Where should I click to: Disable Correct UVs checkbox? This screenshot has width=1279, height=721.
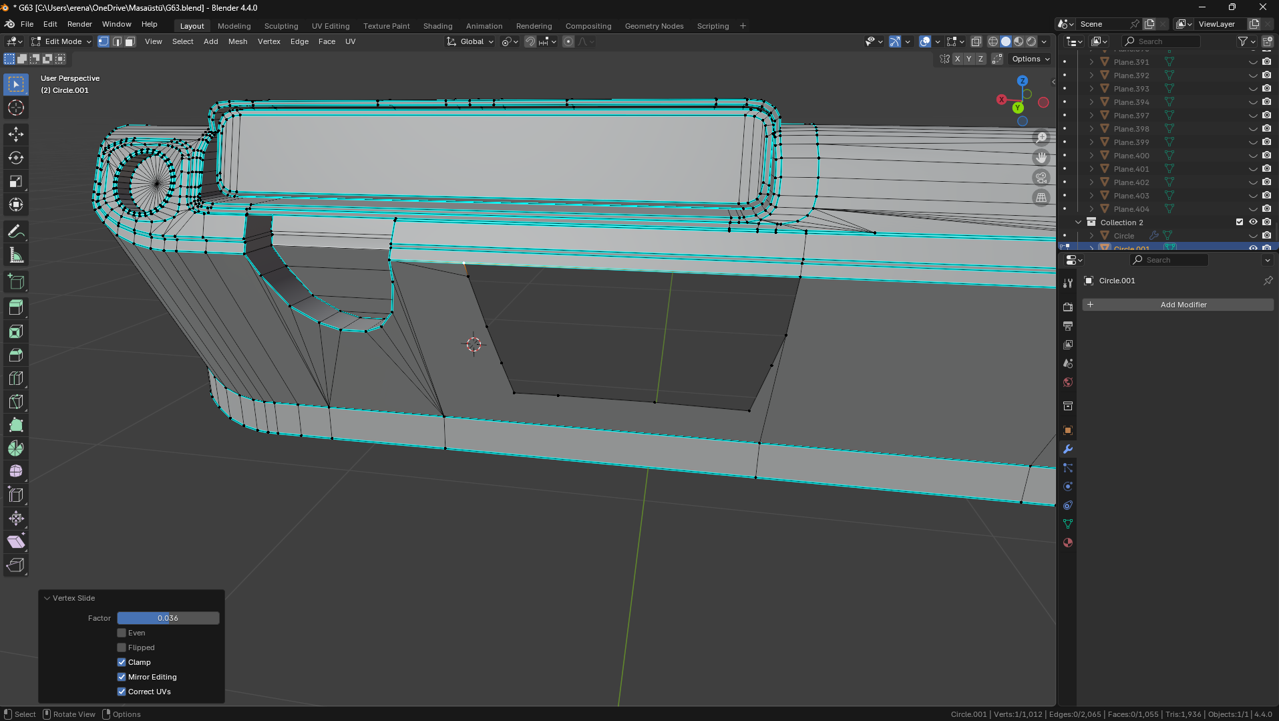click(x=122, y=692)
